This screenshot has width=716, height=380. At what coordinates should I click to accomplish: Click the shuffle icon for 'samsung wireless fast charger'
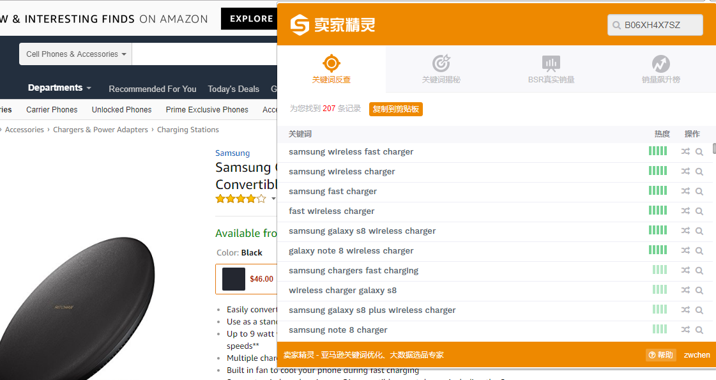click(685, 152)
